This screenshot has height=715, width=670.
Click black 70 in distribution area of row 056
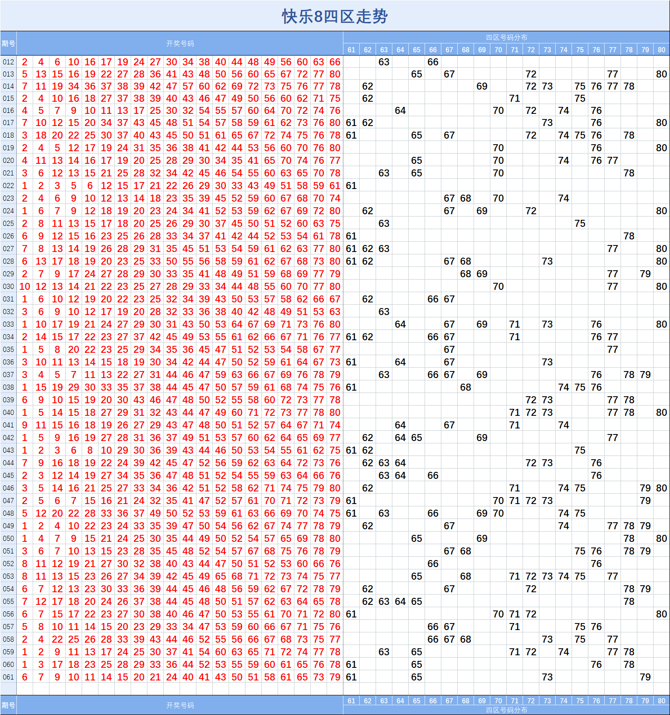(498, 614)
